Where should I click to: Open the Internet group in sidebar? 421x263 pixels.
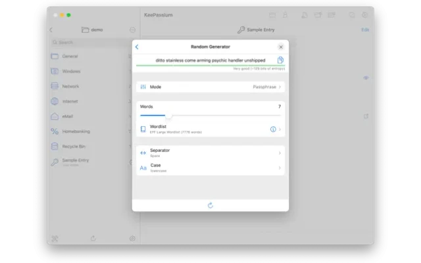point(70,101)
